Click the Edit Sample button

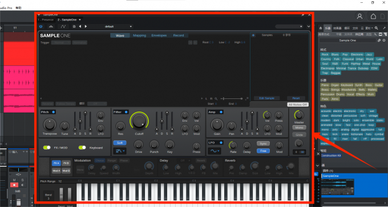(266, 98)
